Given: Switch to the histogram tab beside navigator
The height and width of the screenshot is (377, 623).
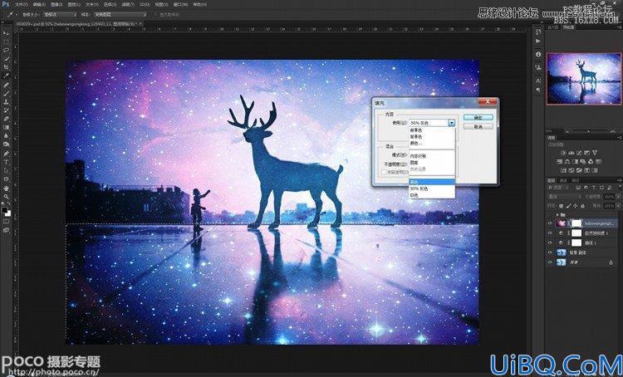Looking at the screenshot, I should 553,27.
